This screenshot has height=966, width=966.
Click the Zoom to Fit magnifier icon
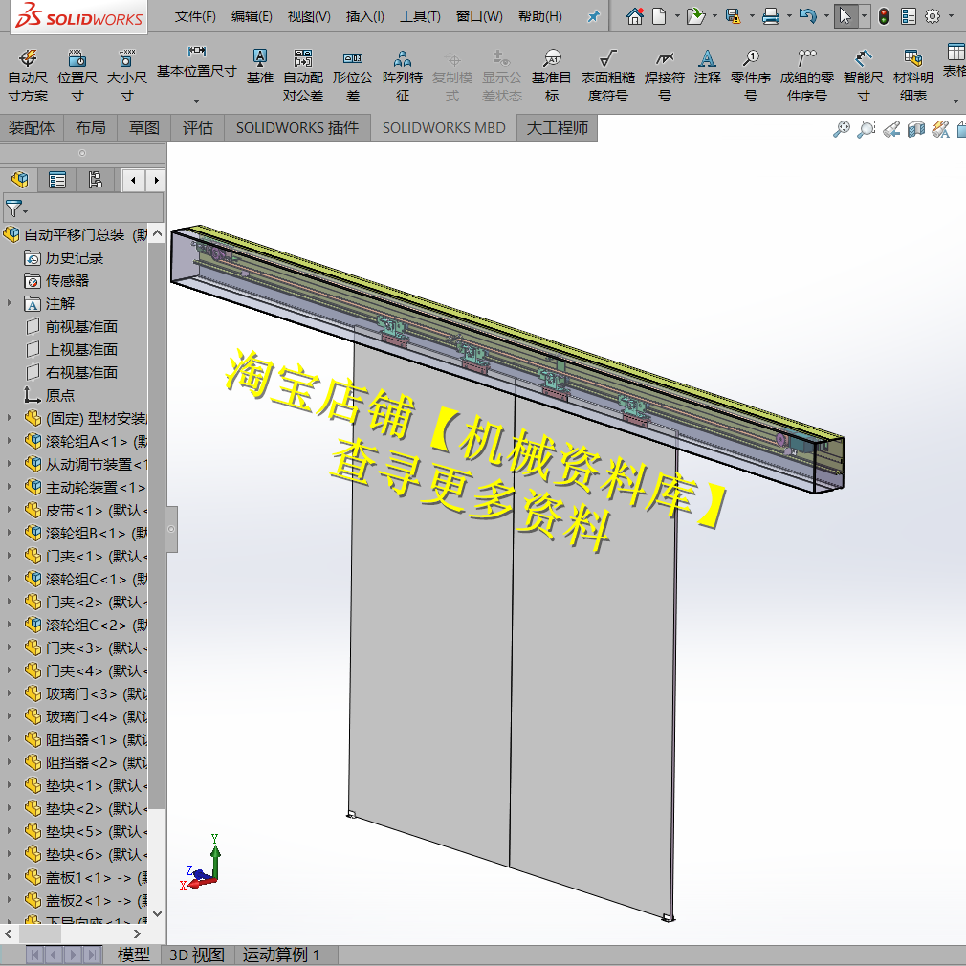[841, 129]
